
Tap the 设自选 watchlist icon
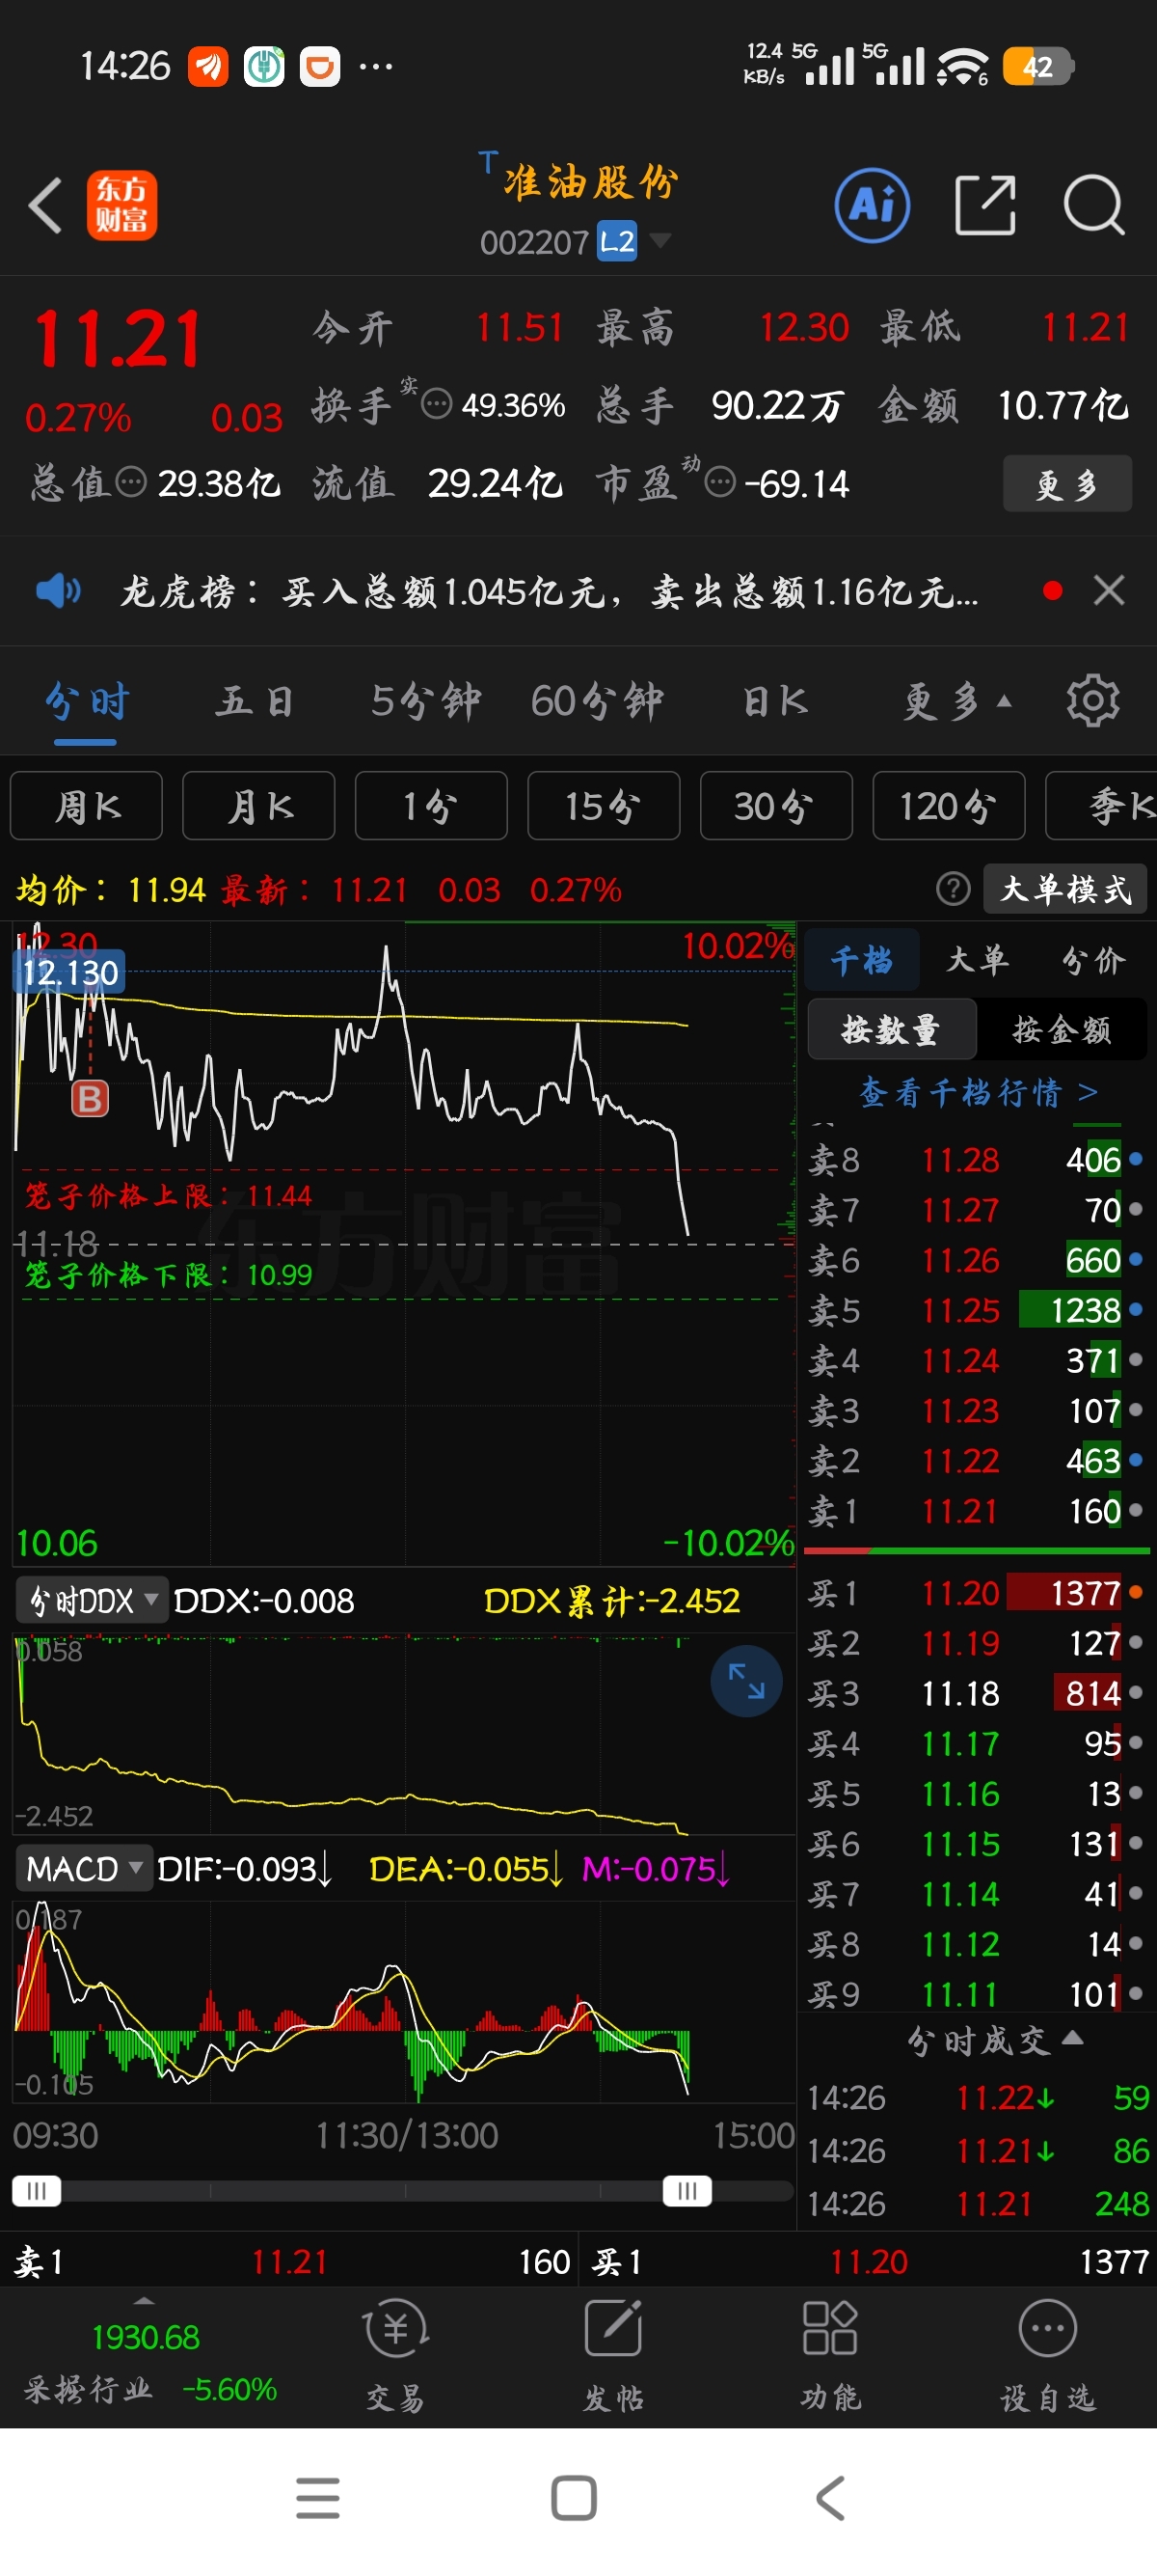pyautogui.click(x=1048, y=2355)
